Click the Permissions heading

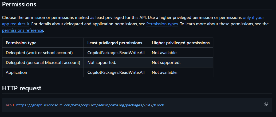coord(19,4)
